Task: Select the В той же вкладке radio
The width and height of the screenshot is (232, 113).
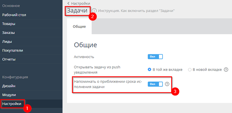Action: [x=150, y=70]
